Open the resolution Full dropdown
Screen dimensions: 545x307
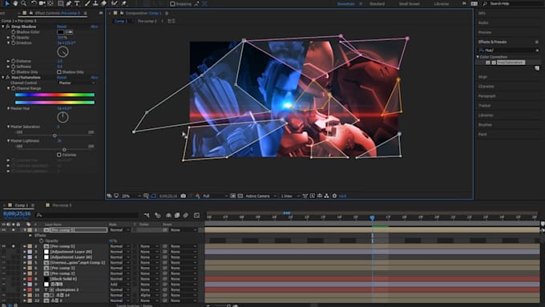point(215,196)
